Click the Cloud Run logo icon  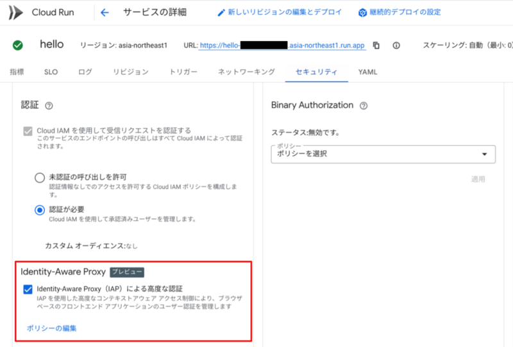[x=15, y=12]
